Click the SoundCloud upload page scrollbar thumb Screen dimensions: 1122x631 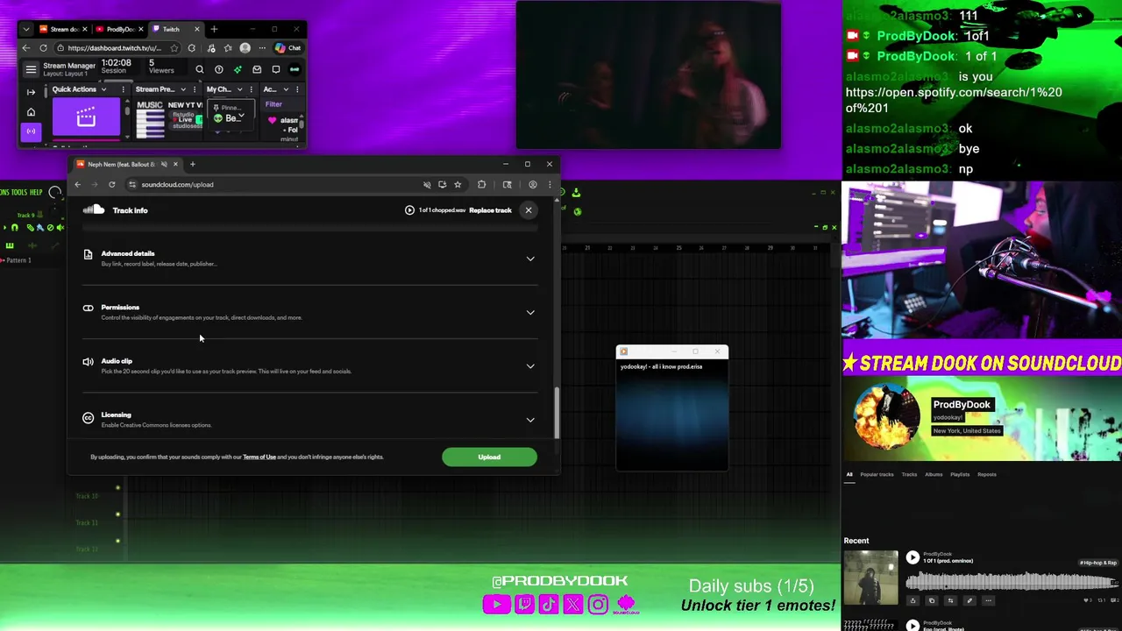[x=557, y=412]
